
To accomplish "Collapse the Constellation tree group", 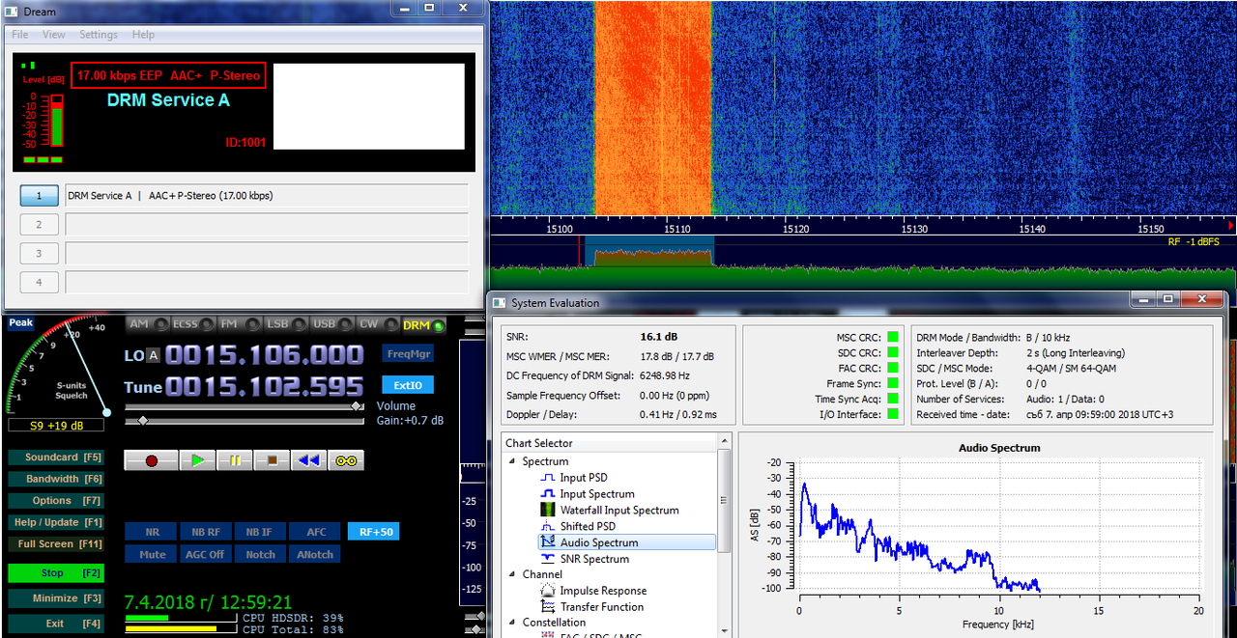I will (x=512, y=623).
